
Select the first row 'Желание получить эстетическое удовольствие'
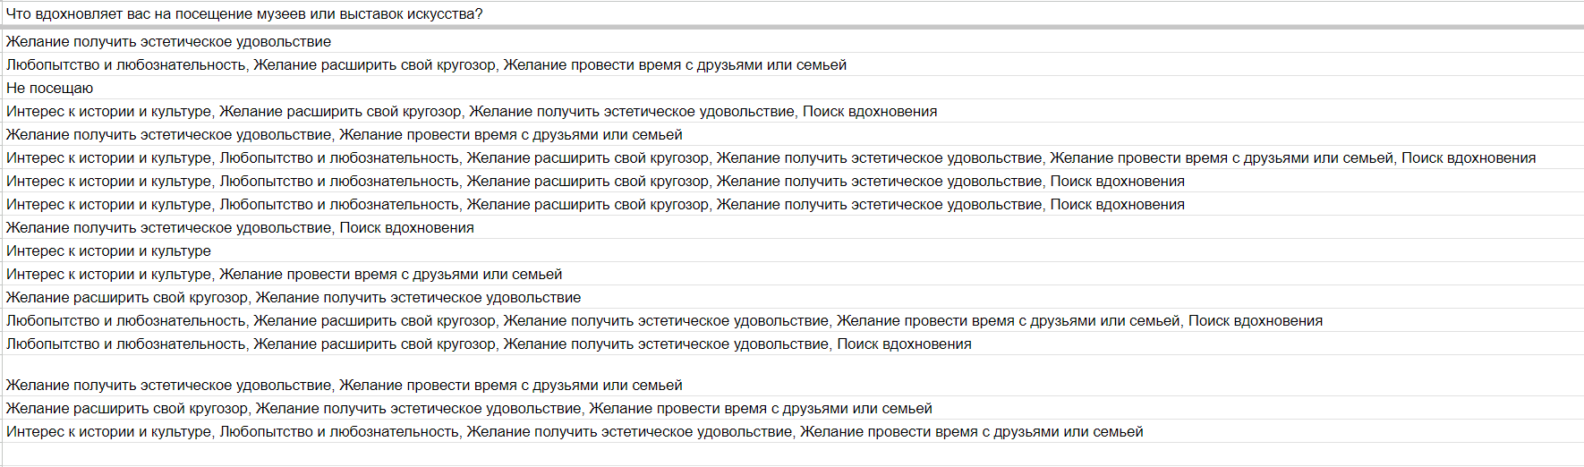[x=792, y=41]
